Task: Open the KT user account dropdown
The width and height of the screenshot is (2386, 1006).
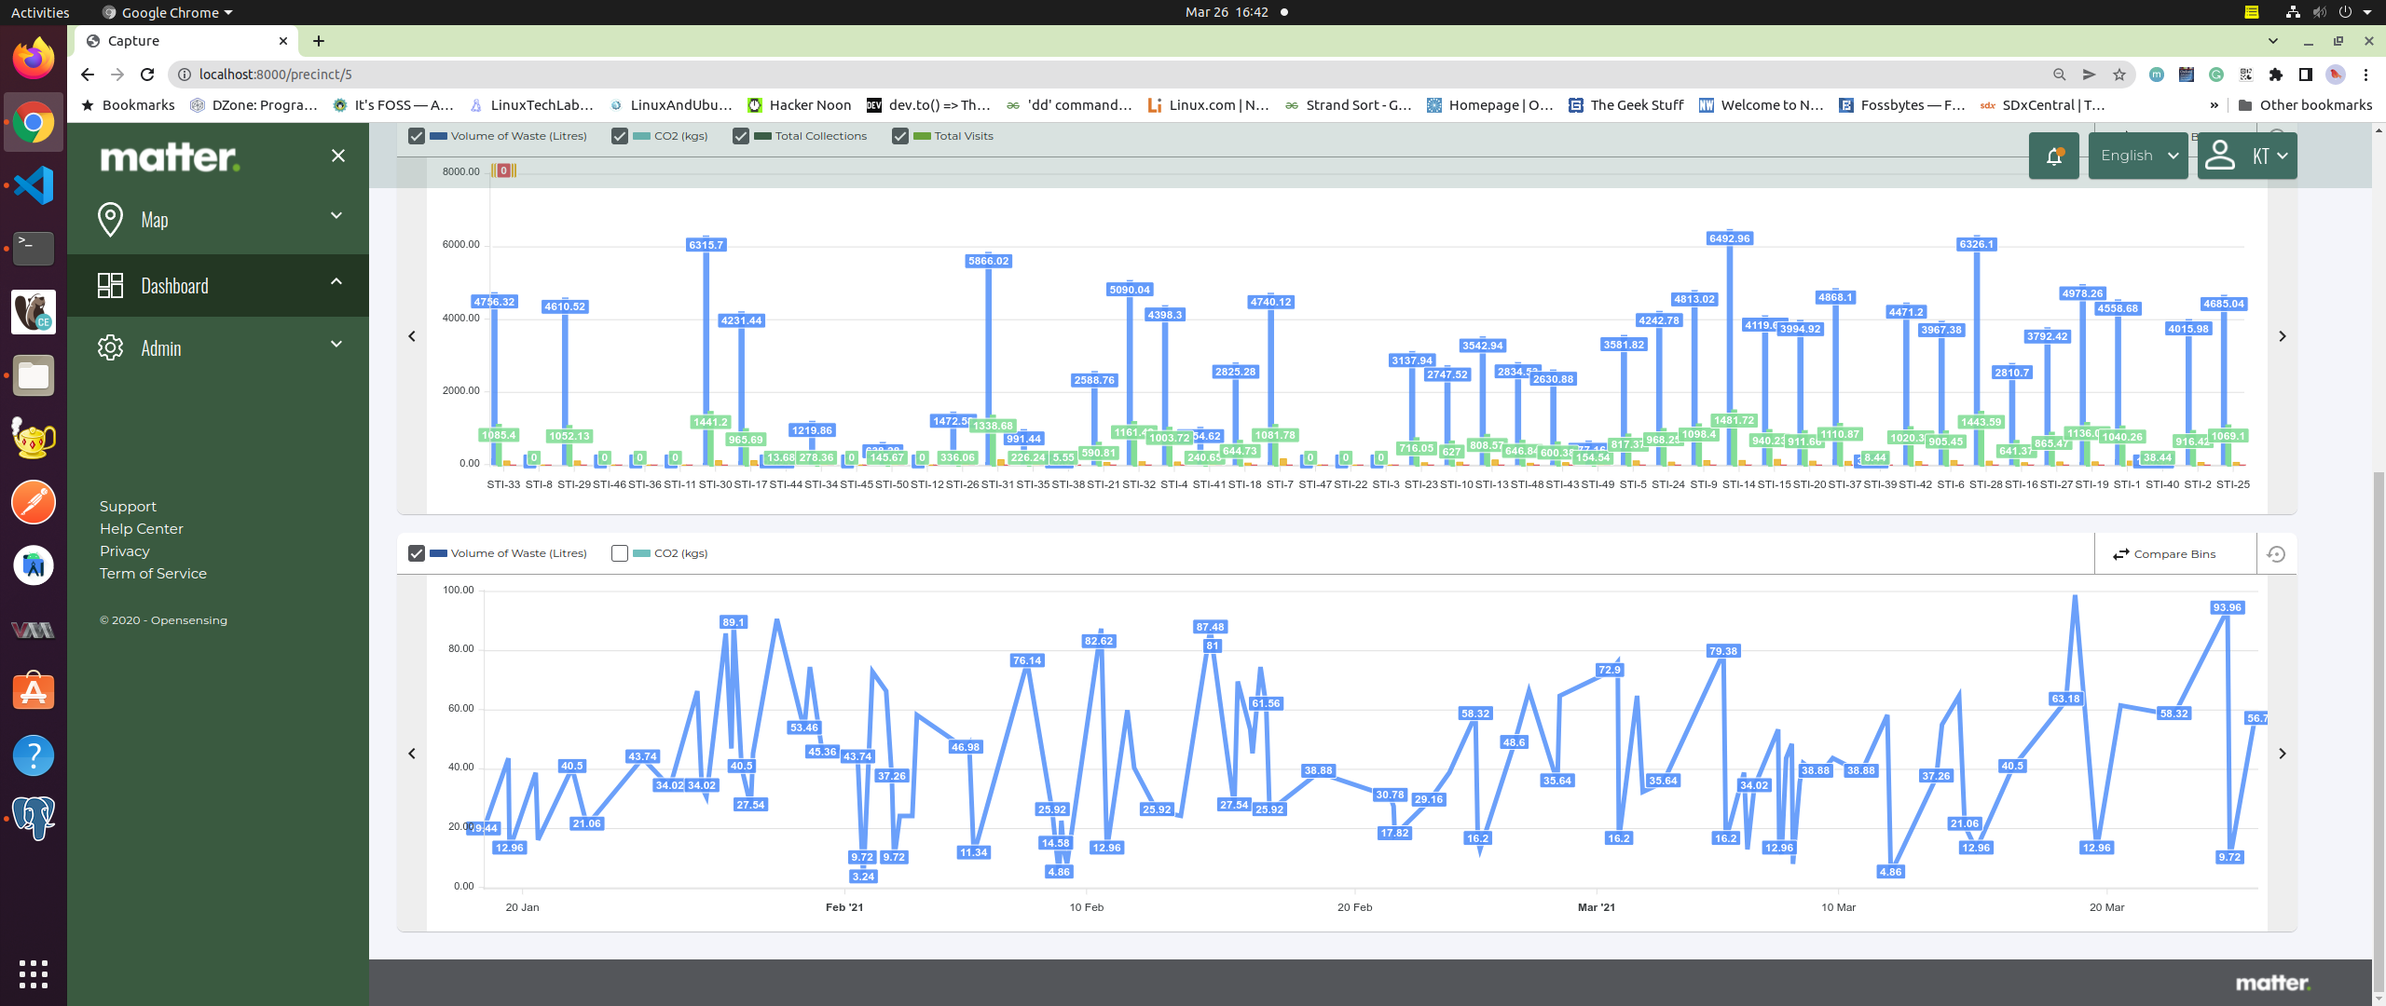Action: (2247, 156)
